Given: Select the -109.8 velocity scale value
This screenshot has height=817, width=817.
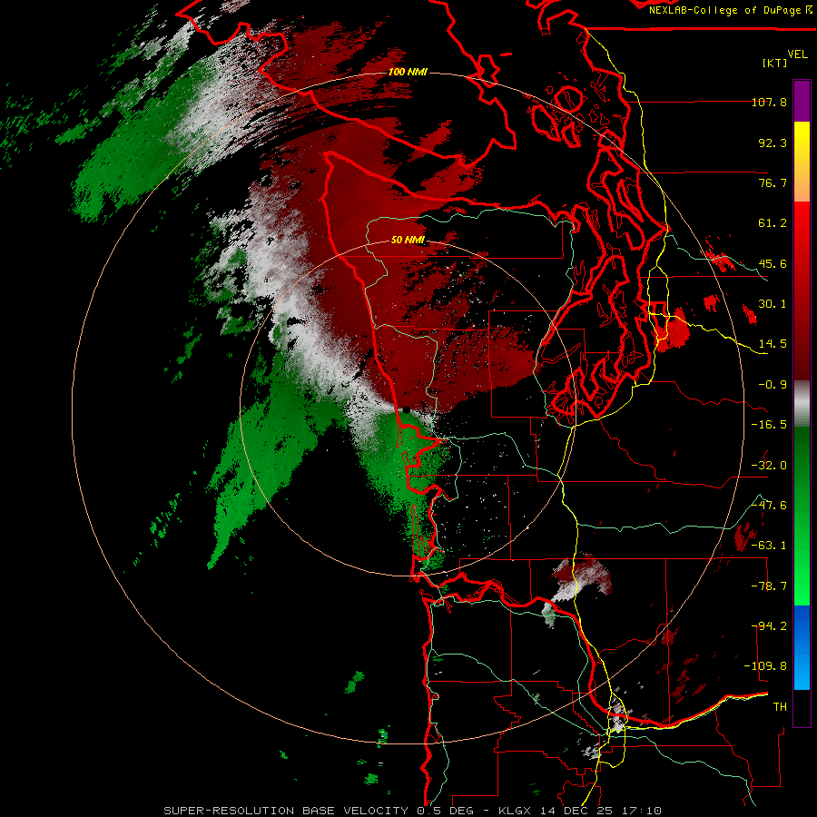Looking at the screenshot, I should pos(765,666).
